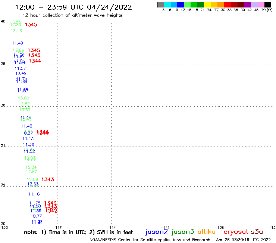Click the green value 12.82
276x243 pixels.
(24, 104)
